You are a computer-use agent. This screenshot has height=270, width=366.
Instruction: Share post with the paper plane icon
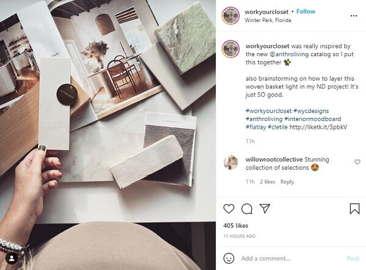click(x=265, y=208)
